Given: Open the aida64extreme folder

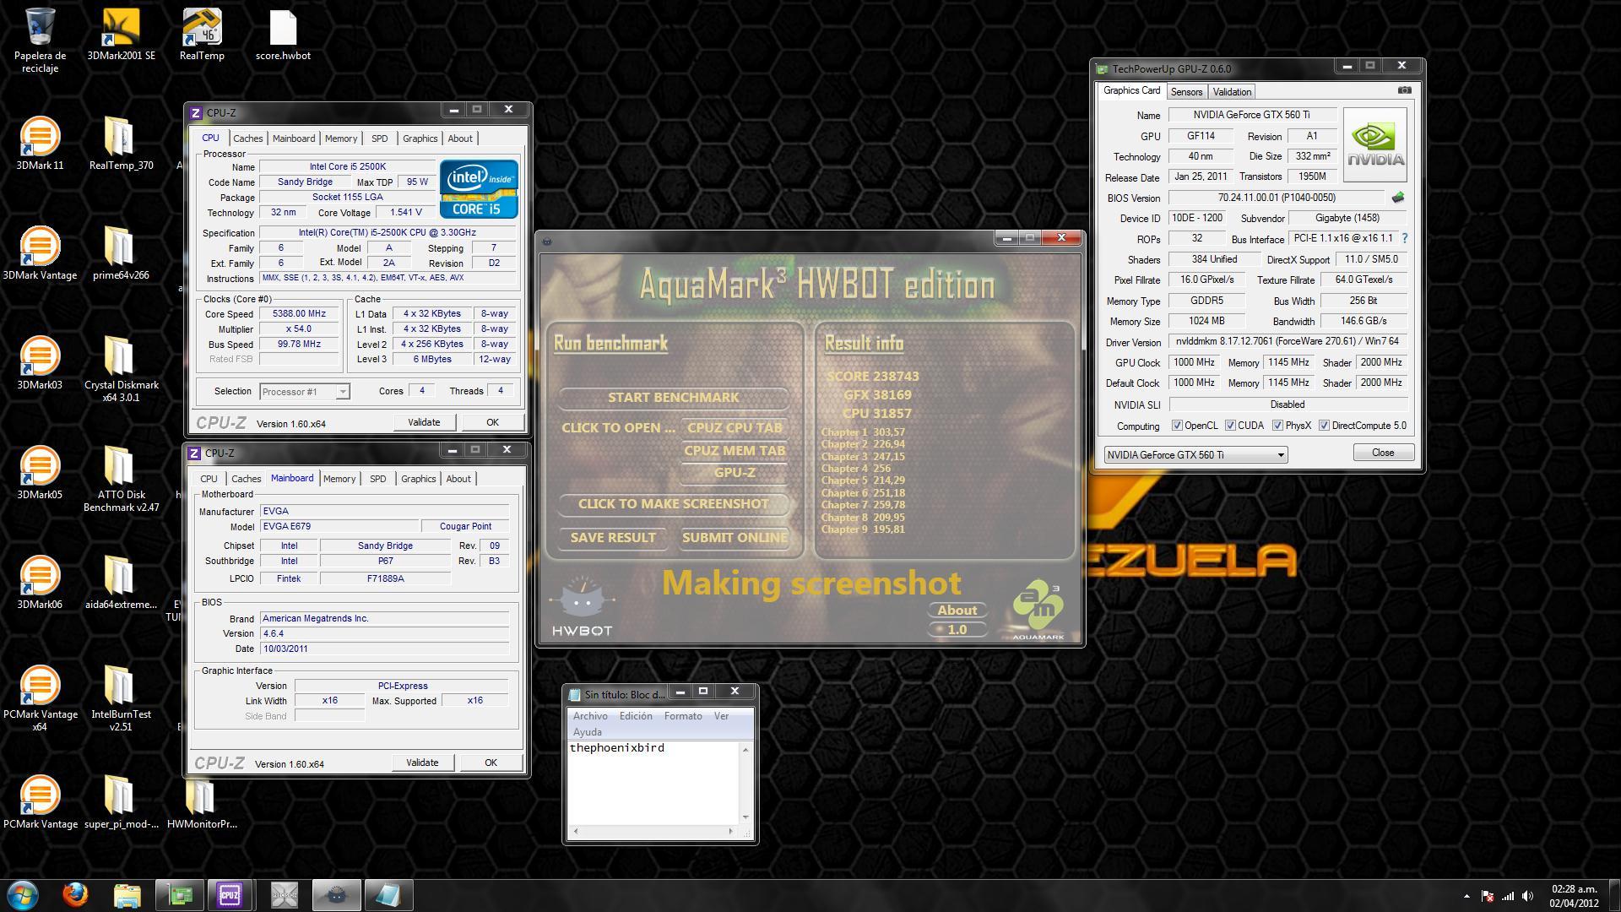Looking at the screenshot, I should tap(121, 583).
